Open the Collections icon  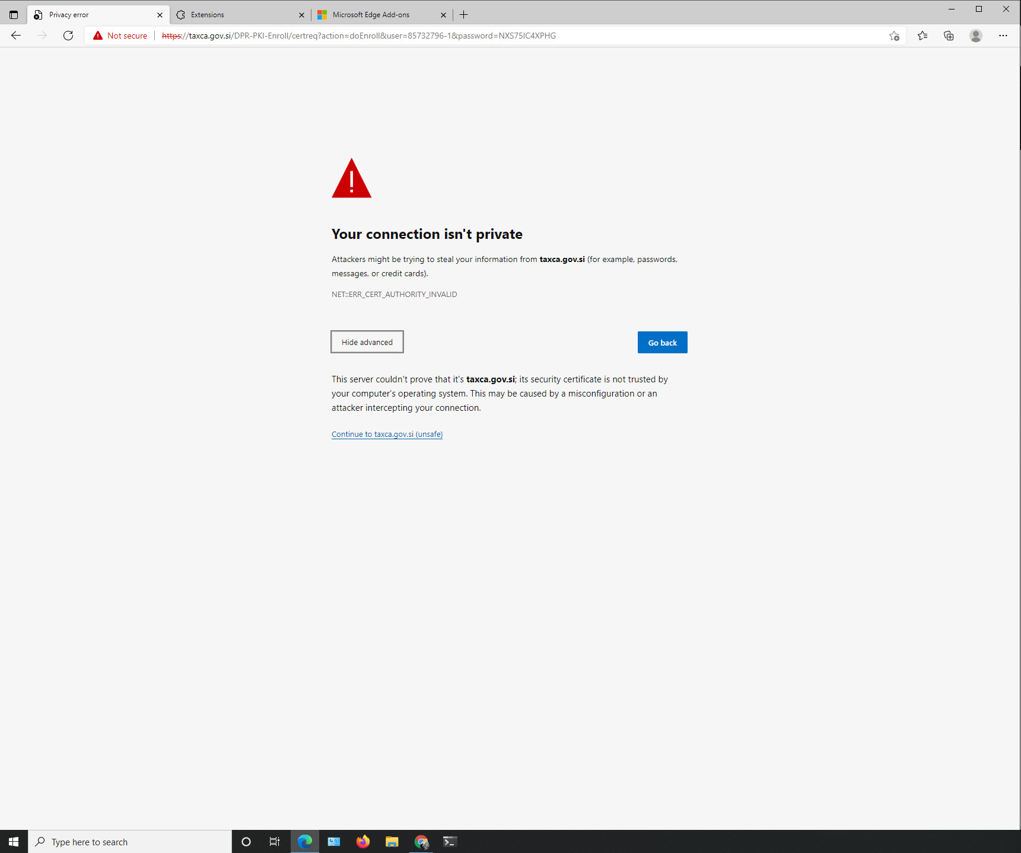pyautogui.click(x=949, y=36)
